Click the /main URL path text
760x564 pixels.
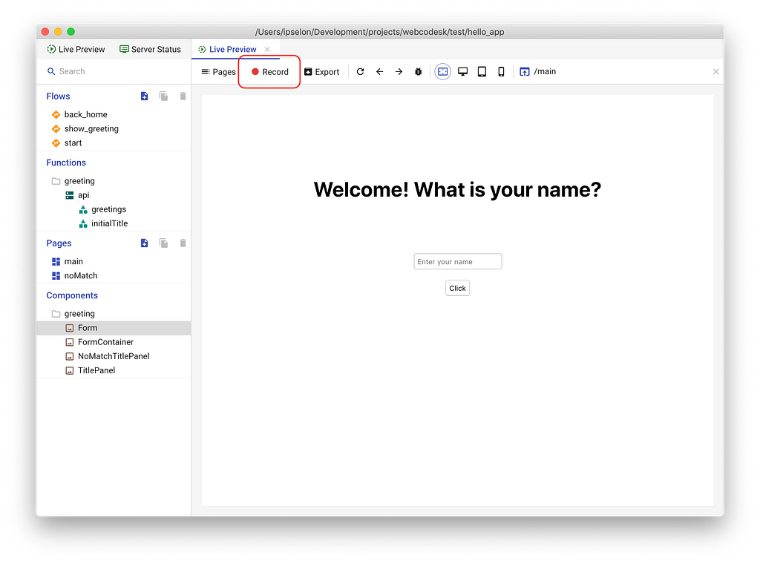[x=545, y=71]
